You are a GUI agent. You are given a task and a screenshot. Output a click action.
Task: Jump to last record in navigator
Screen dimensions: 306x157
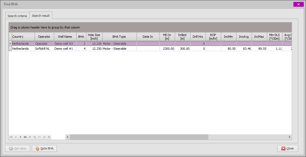[x=25, y=137]
